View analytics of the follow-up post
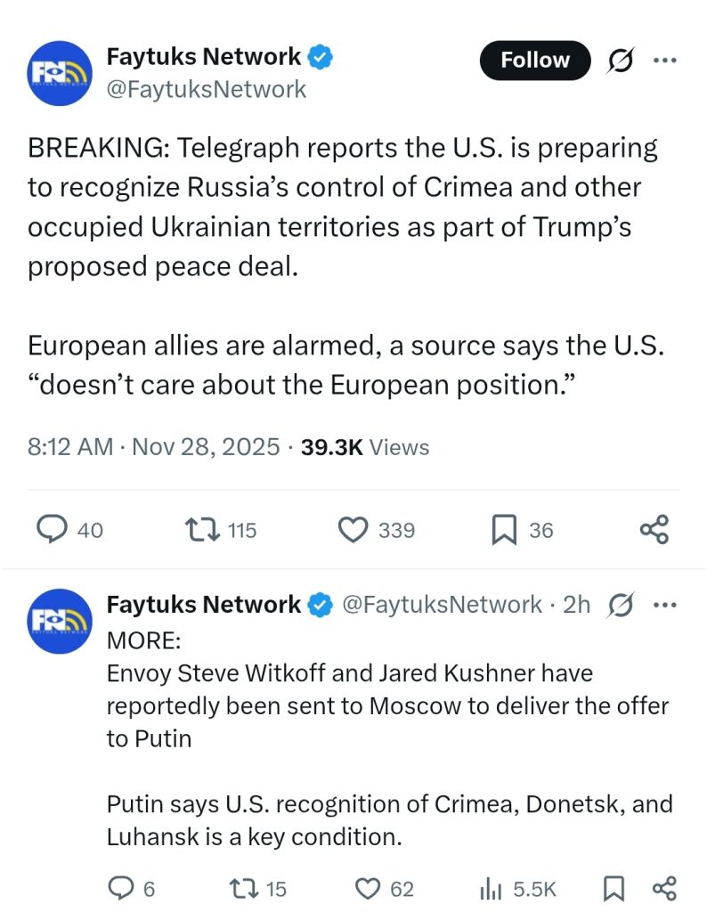Image resolution: width=707 pixels, height=912 pixels. click(491, 888)
